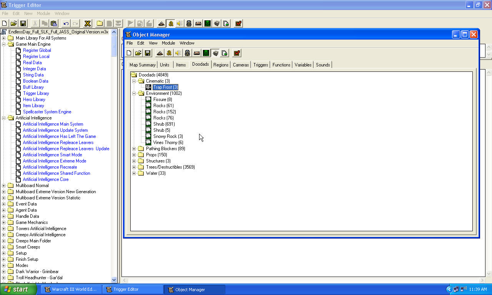
Task: Click Object Manager cube icon in Trigger Editor toolbar
Action: point(217,23)
